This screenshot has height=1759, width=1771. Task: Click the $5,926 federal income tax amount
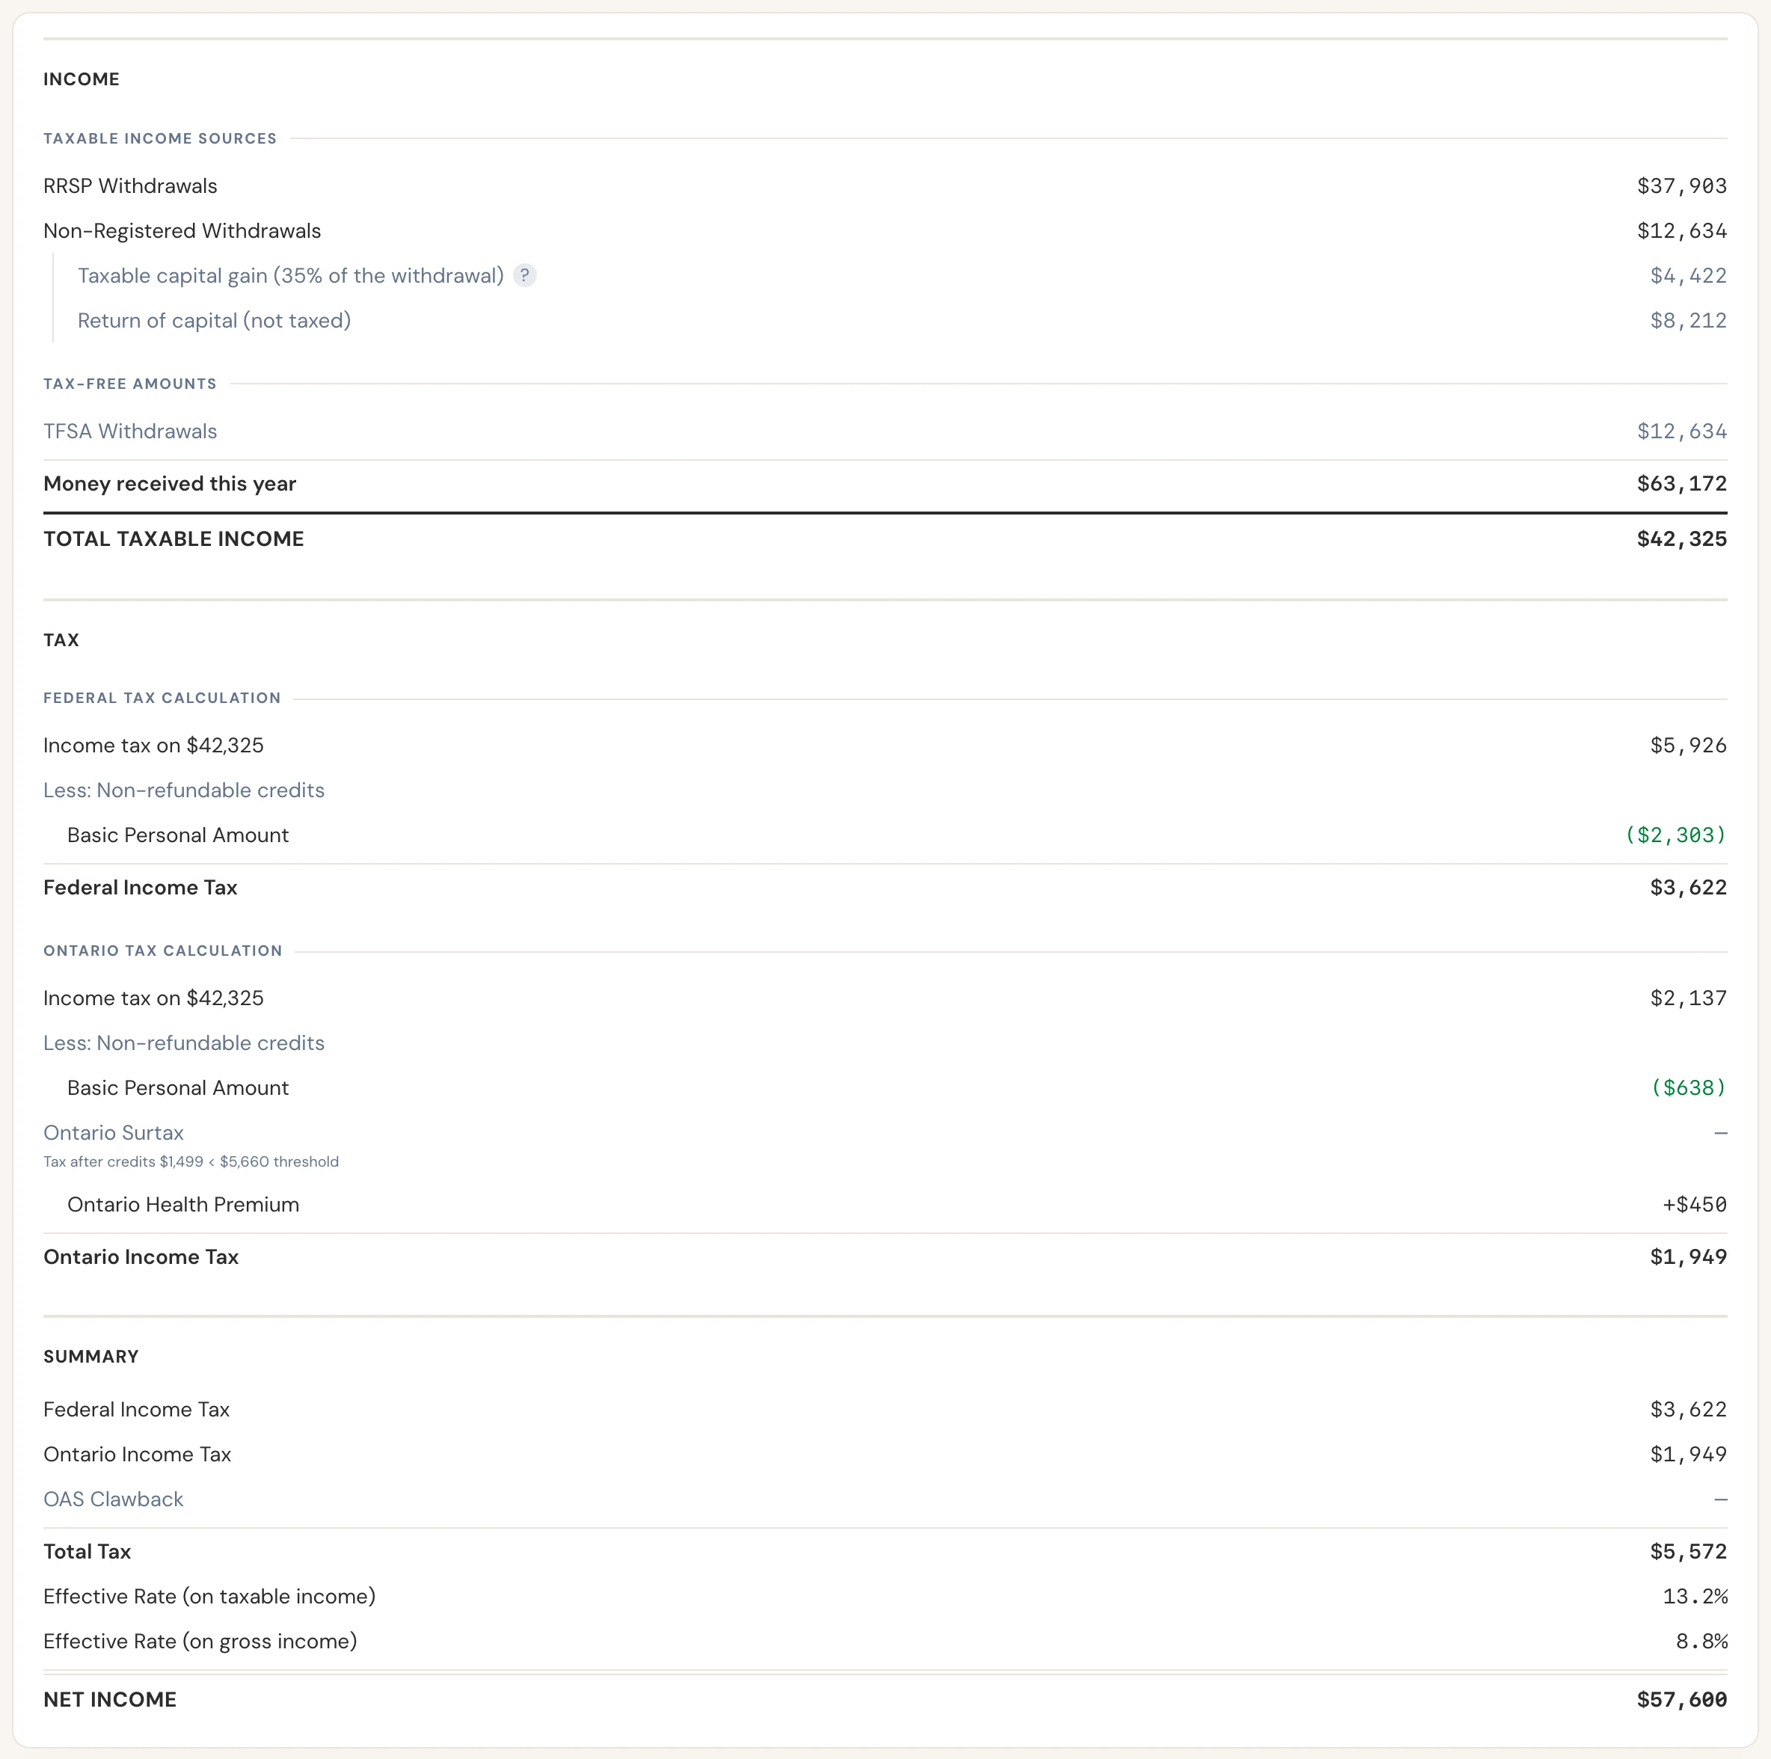tap(1687, 745)
